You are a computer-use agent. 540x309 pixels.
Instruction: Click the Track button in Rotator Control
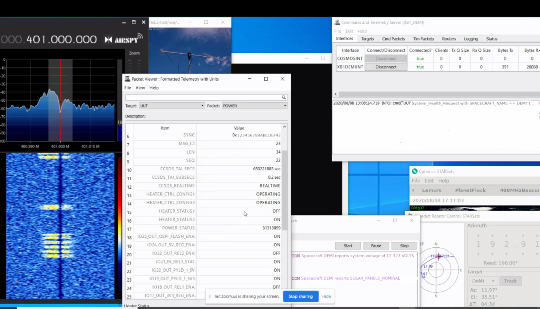510,281
